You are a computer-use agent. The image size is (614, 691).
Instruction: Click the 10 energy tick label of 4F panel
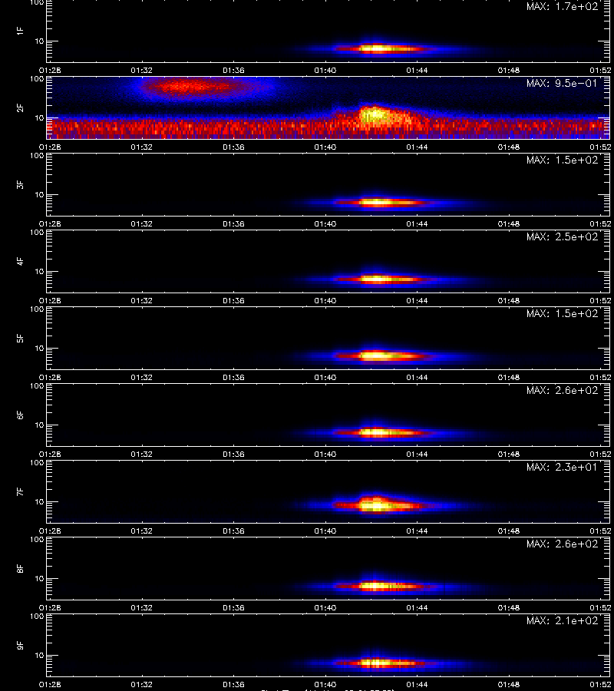click(40, 272)
